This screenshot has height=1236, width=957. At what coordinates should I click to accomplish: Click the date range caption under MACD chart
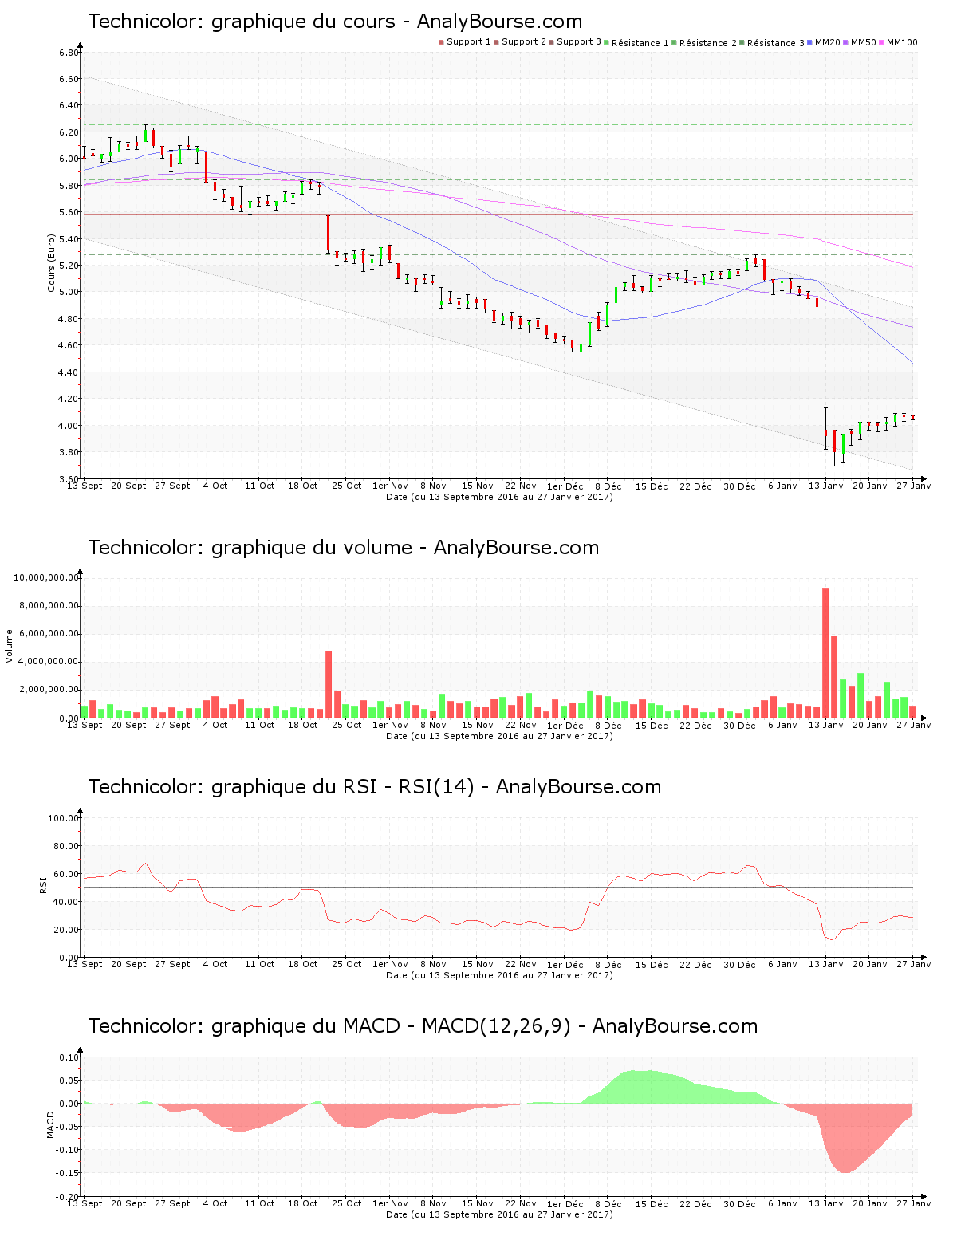[x=499, y=1214]
